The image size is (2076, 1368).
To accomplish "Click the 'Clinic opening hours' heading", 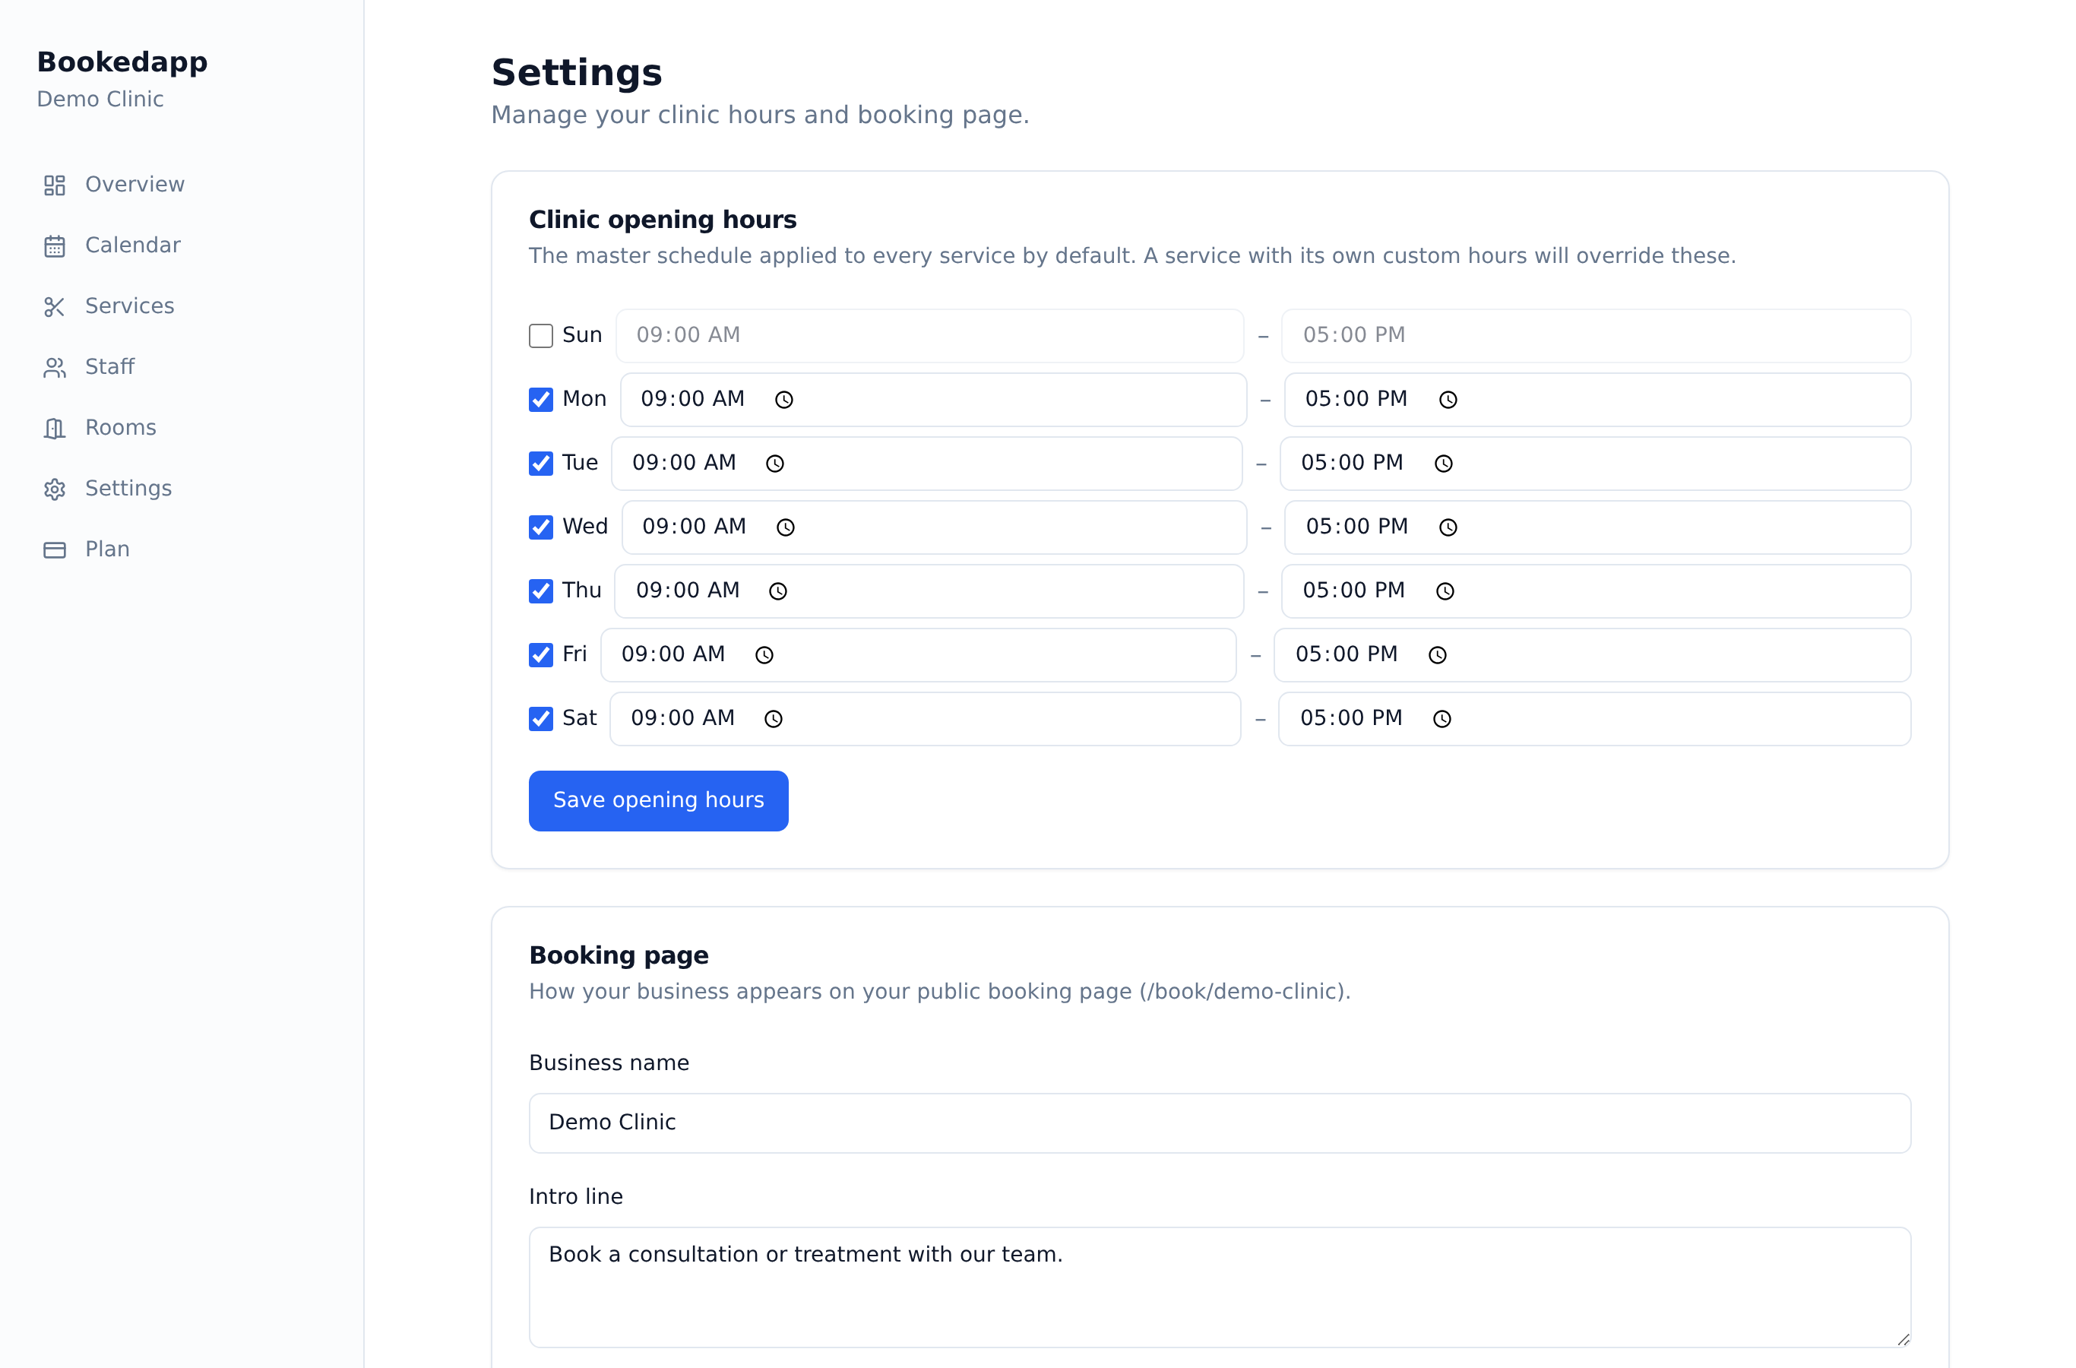I will pos(663,220).
